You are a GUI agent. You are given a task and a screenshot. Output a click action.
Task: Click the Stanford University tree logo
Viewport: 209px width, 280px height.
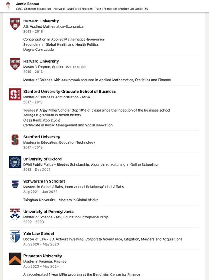[x=15, y=140]
